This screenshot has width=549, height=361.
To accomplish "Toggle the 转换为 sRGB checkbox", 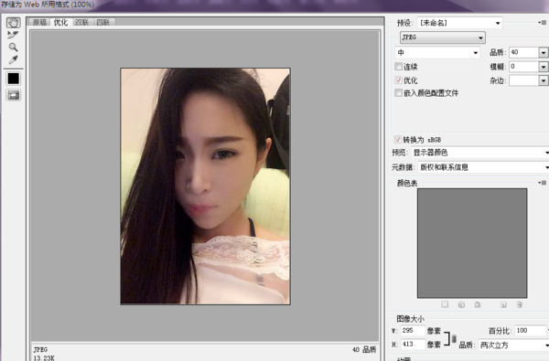I will tap(398, 140).
